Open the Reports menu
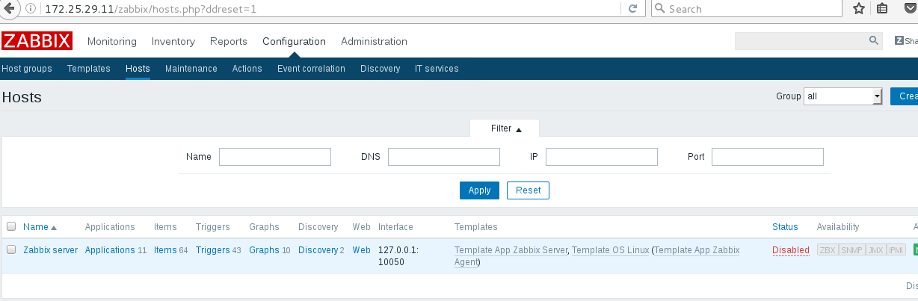Screen dimensions: 918x301 229,41
